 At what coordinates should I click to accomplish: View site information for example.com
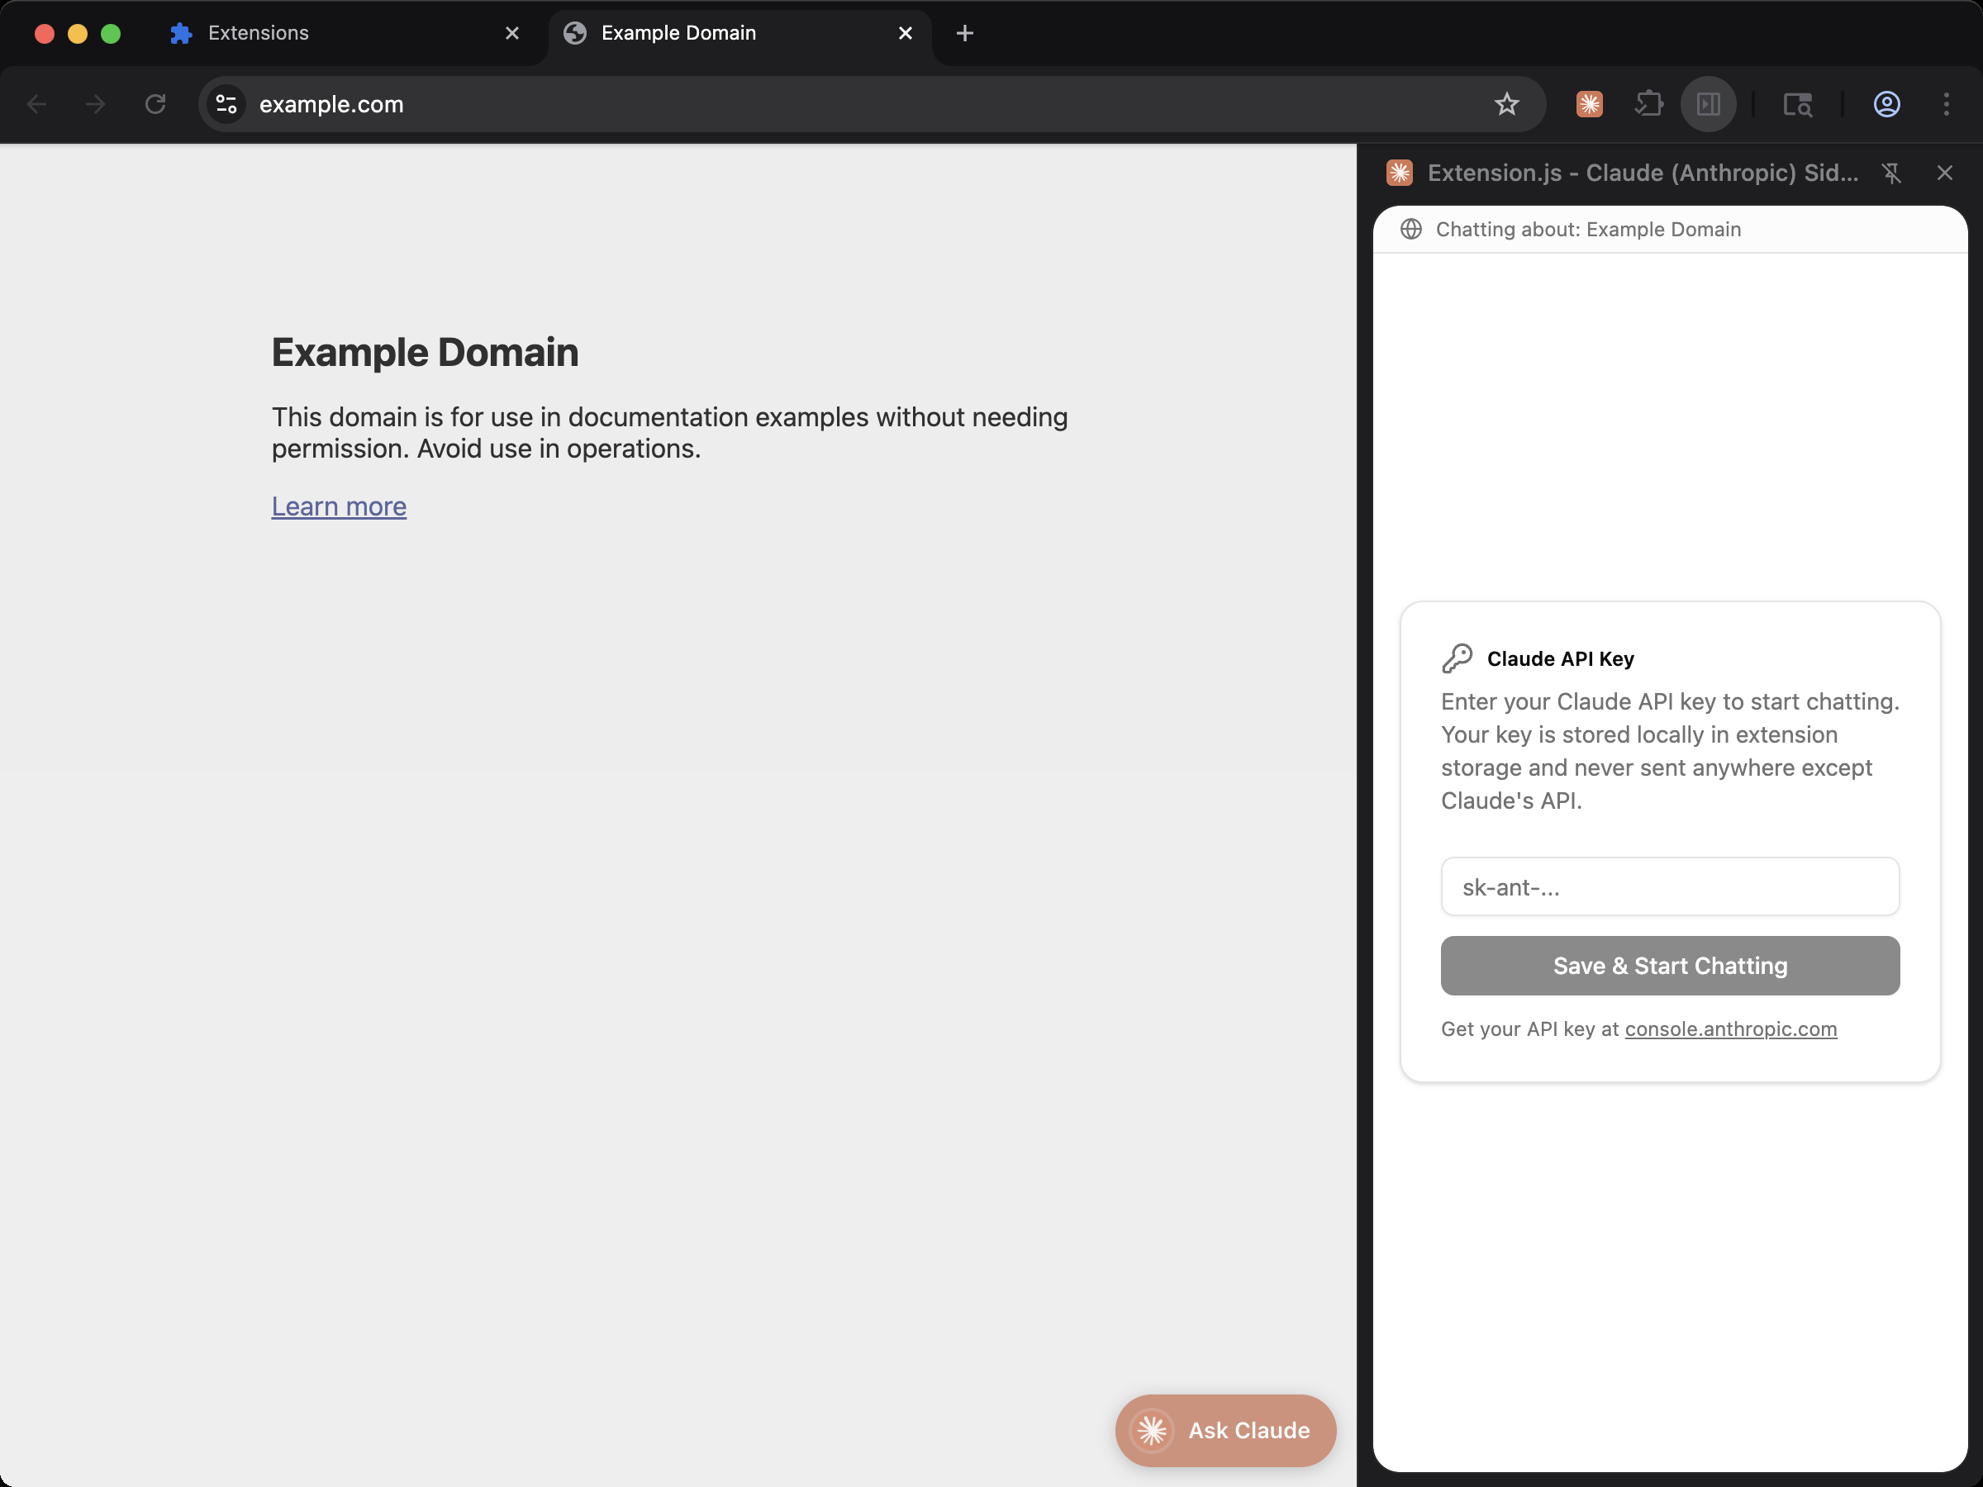pyautogui.click(x=227, y=105)
